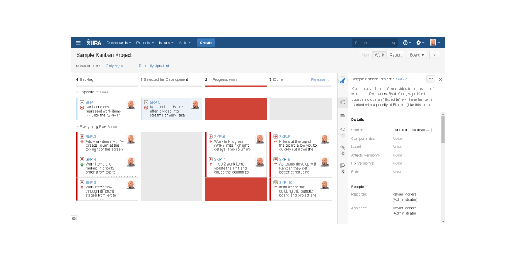This screenshot has height=261, width=519.
Task: Open the Agile dropdown menu
Action: click(x=184, y=43)
